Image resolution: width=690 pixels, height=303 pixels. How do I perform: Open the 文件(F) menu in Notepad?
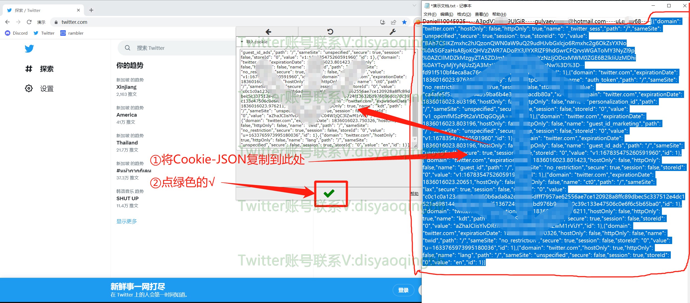(x=430, y=14)
